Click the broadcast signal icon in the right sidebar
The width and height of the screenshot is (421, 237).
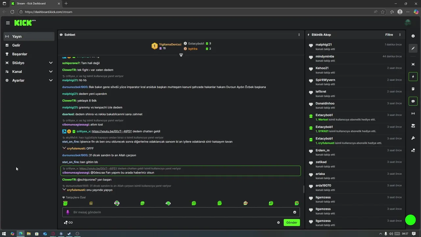(x=413, y=114)
